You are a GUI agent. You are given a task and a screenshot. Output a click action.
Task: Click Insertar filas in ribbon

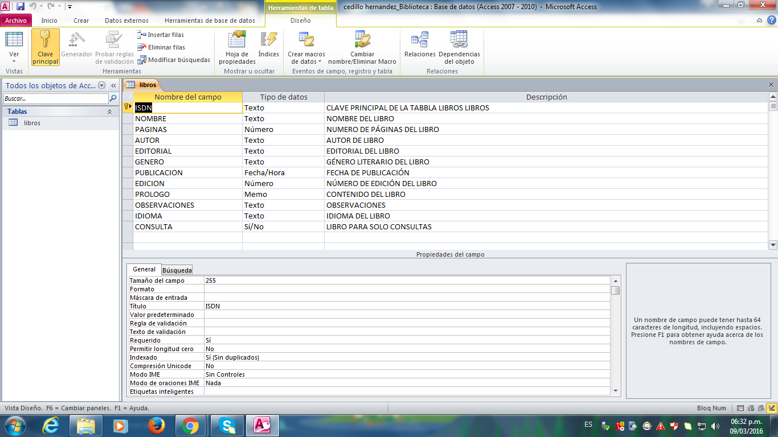pos(161,35)
